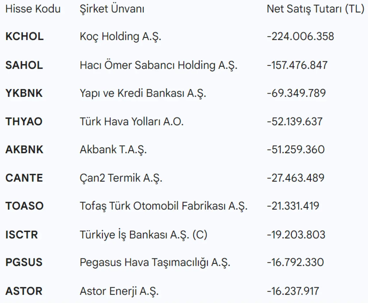Click the Hisse Kodu column header
Viewport: 368px width, 303px height.
33,9
